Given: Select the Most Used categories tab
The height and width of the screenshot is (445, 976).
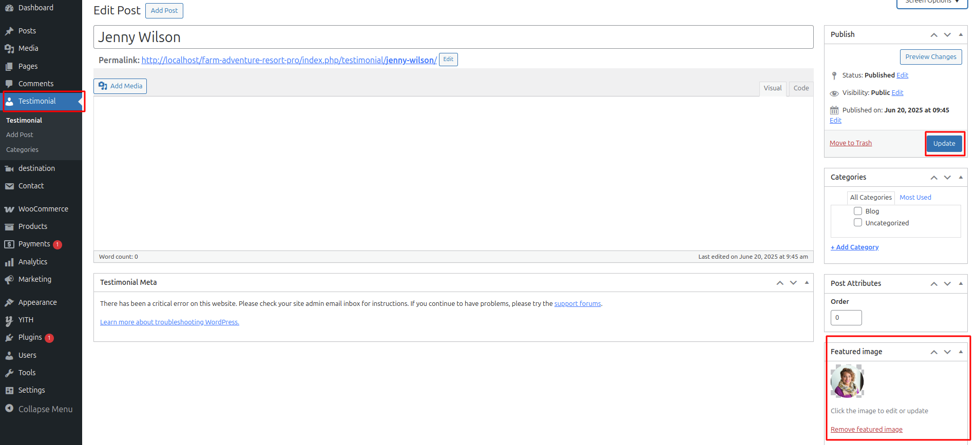Looking at the screenshot, I should coord(915,198).
